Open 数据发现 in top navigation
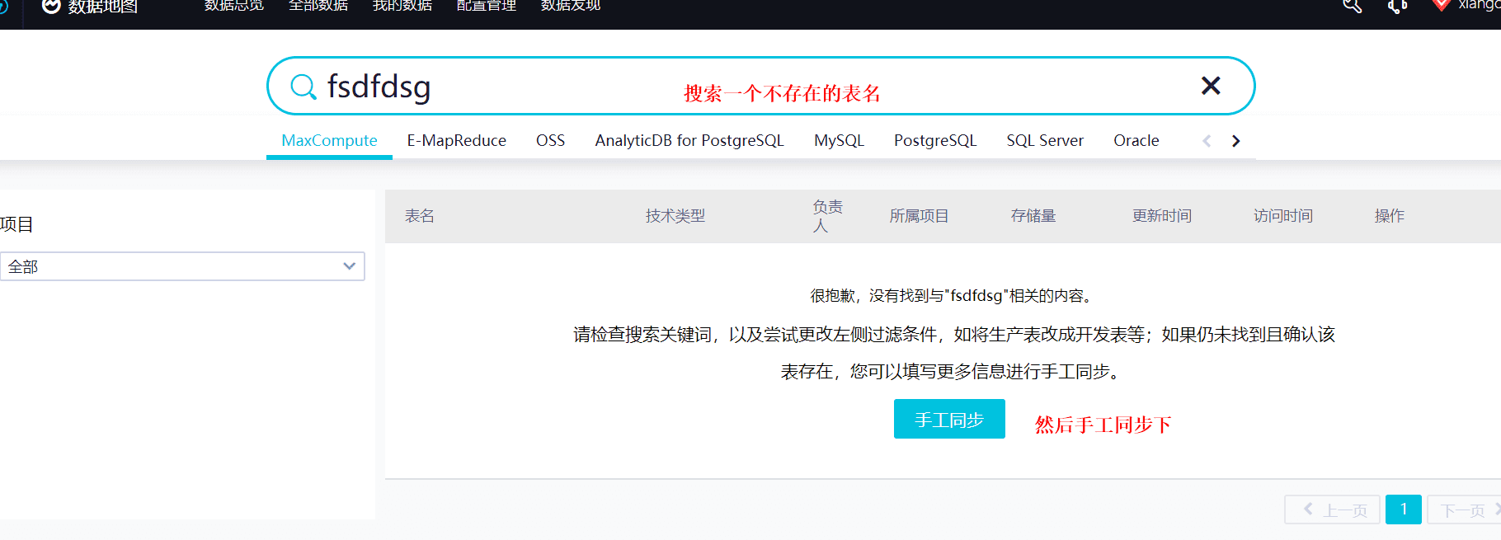1501x540 pixels. pos(571,5)
